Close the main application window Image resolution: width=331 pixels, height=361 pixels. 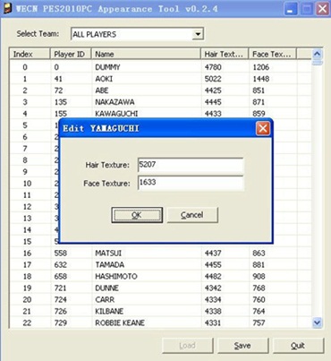point(322,9)
